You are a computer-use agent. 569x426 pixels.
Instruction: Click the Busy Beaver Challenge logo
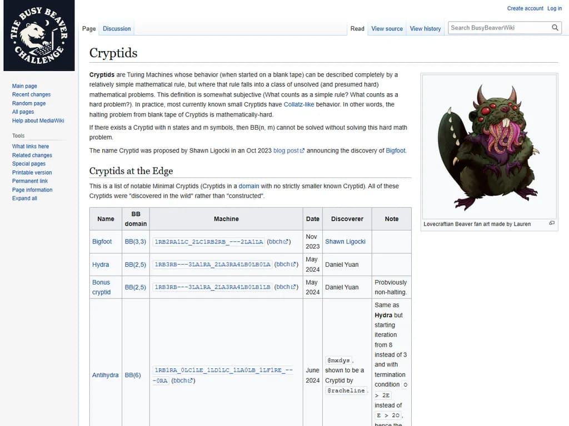pyautogui.click(x=39, y=35)
